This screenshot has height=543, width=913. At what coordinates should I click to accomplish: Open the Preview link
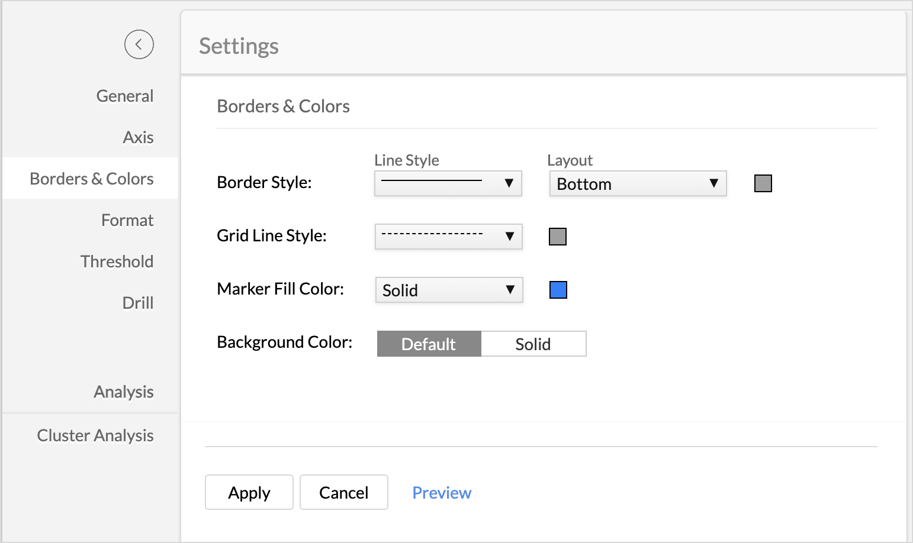click(x=442, y=493)
